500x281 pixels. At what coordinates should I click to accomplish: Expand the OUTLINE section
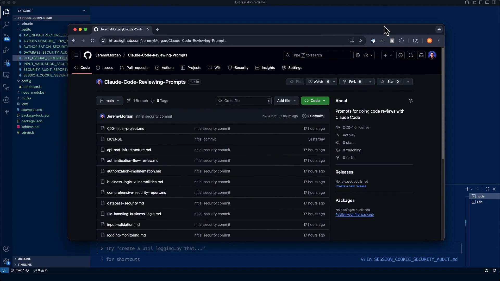(24, 259)
